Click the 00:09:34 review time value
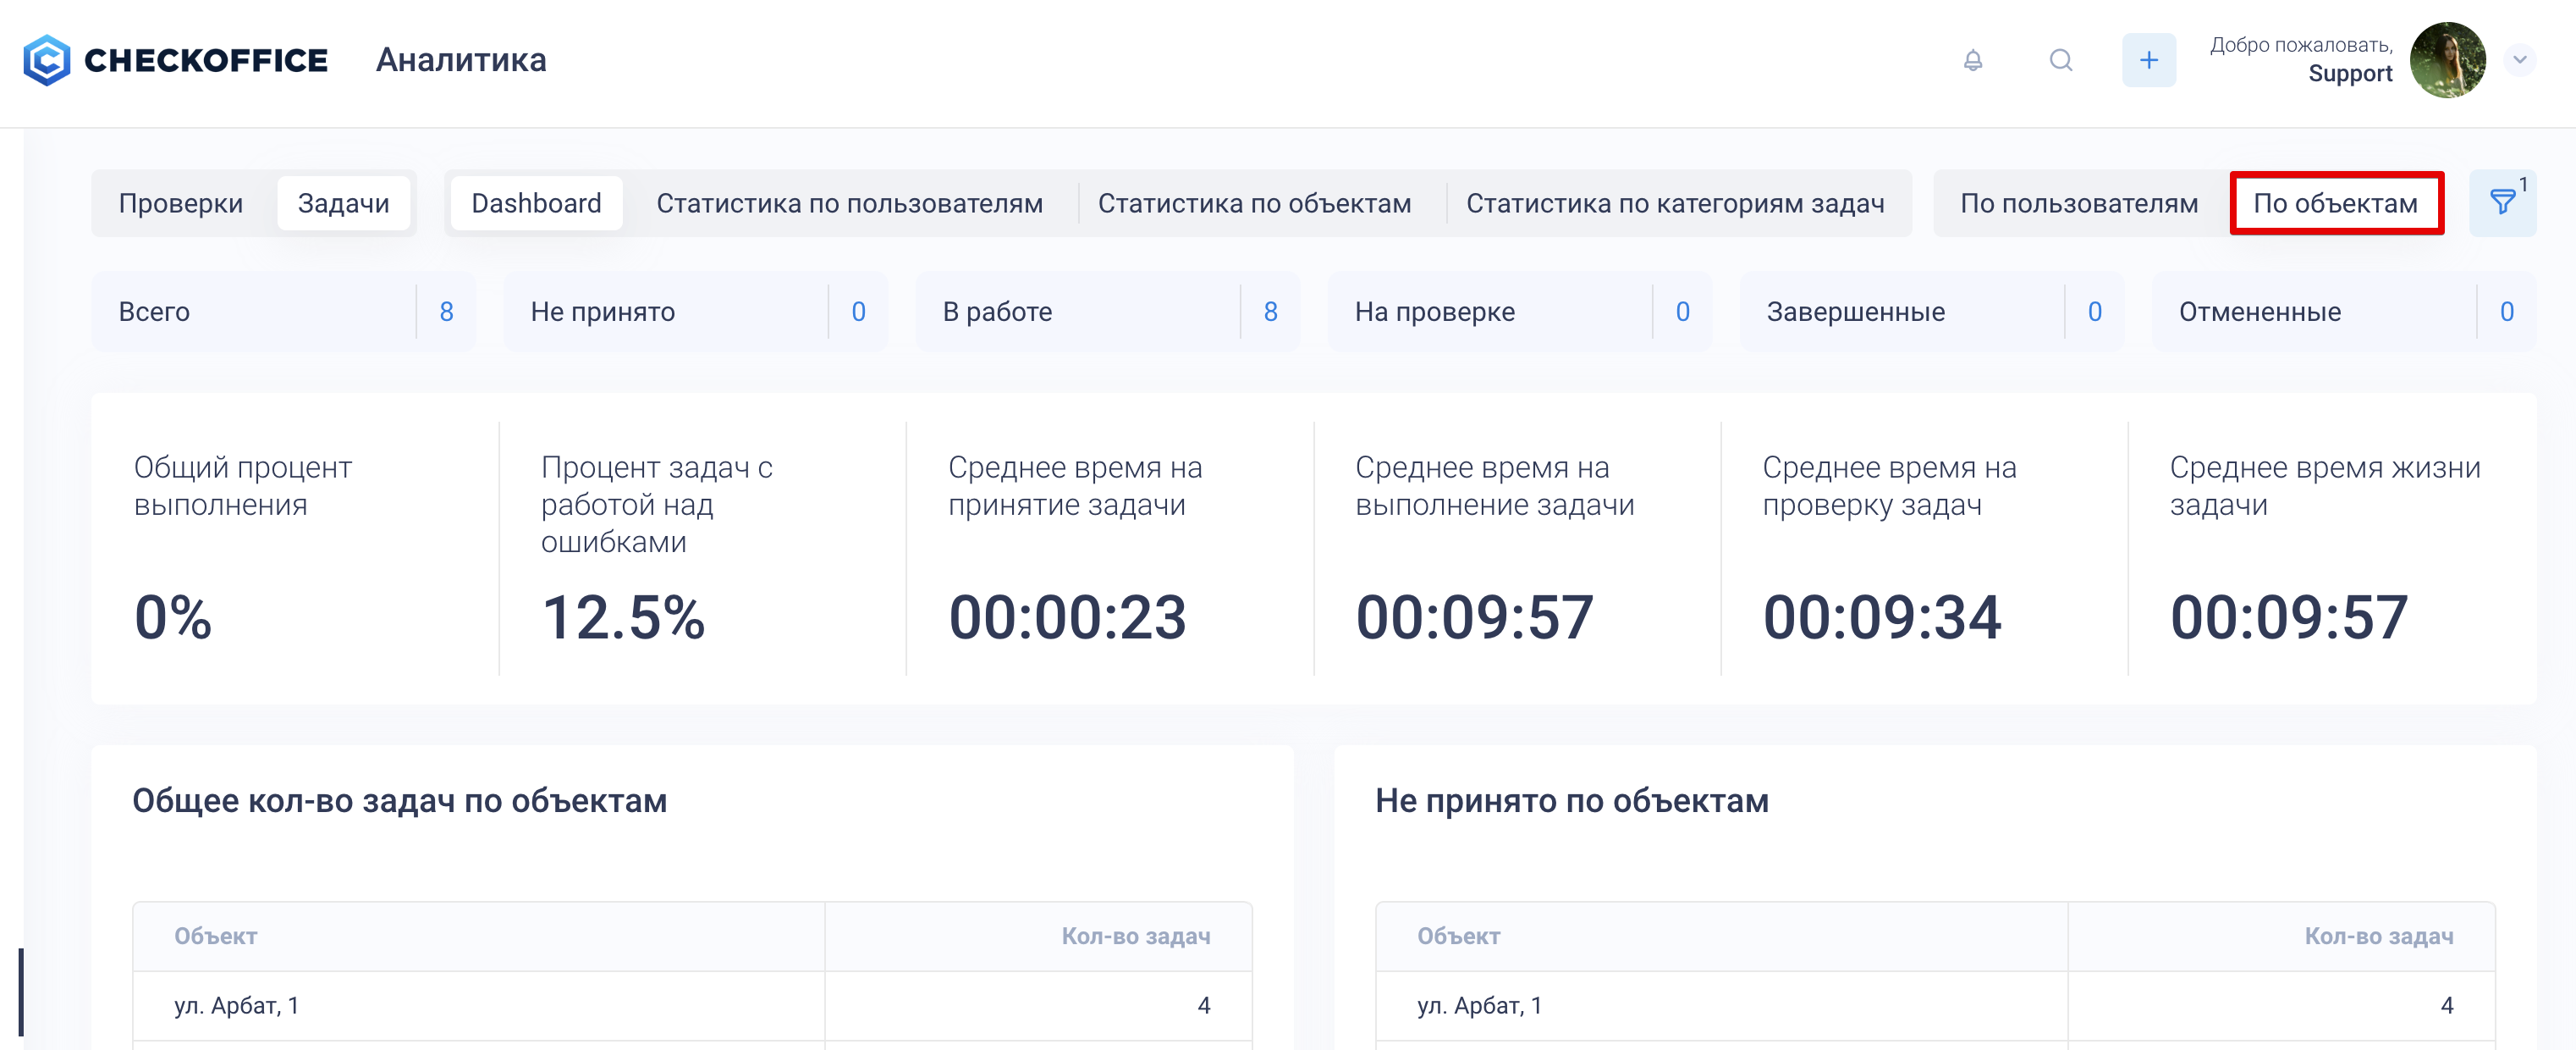This screenshot has height=1050, width=2576. (1882, 616)
